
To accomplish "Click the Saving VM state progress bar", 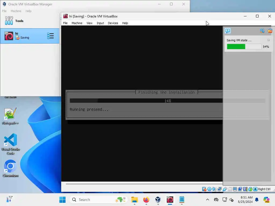I will pos(244,47).
